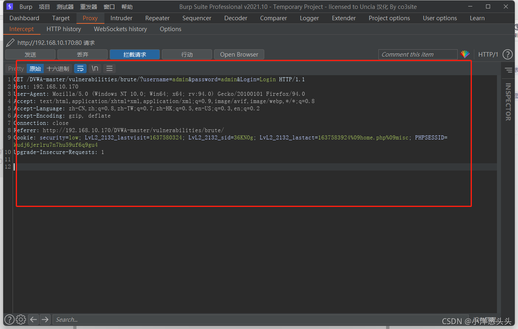Select the 十六进制 (Hex) view tab
Image resolution: width=518 pixels, height=329 pixels.
[58, 68]
